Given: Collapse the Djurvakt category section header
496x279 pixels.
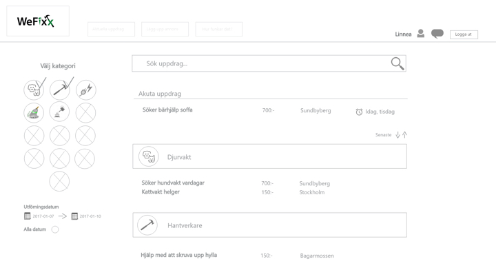Looking at the screenshot, I should point(269,156).
